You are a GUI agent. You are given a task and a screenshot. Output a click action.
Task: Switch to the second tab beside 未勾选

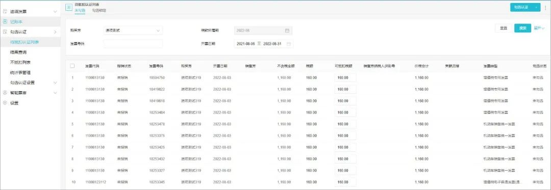pos(99,11)
